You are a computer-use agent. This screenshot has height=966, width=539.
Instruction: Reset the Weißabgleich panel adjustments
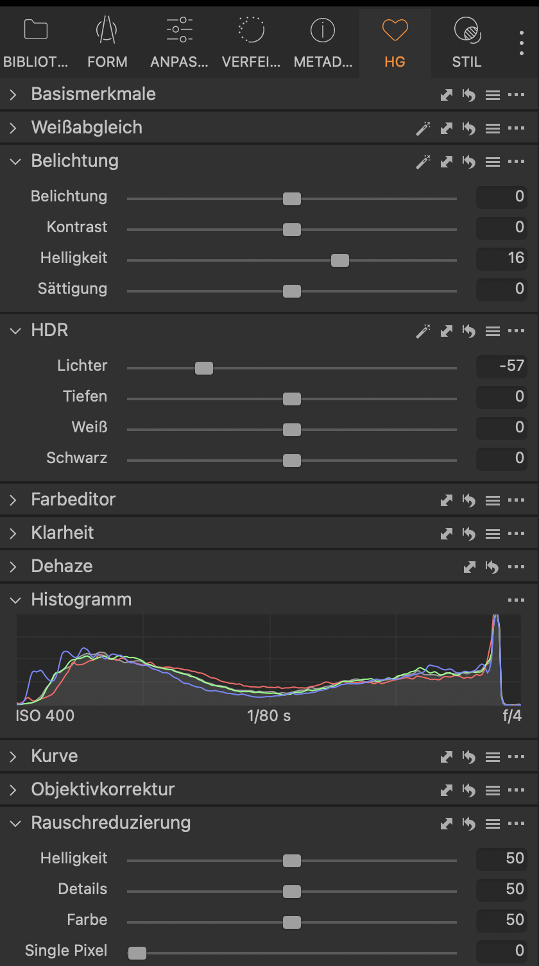point(469,128)
